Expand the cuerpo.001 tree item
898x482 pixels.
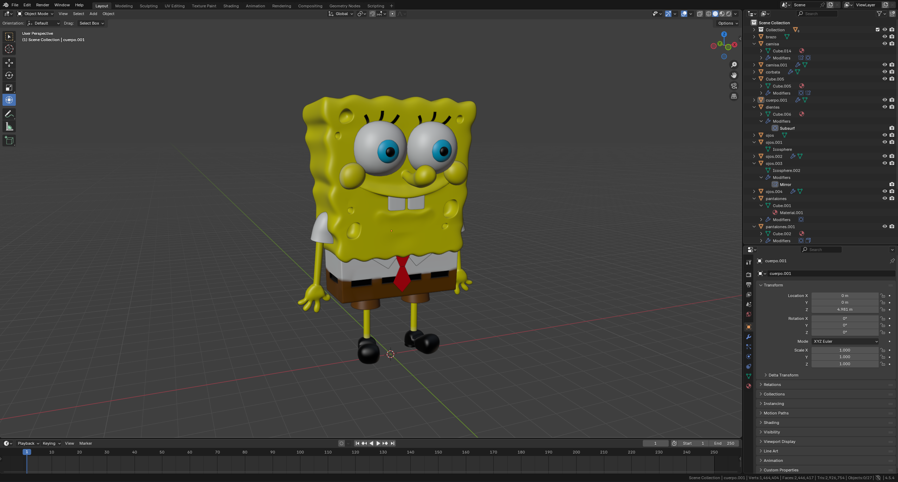(754, 100)
